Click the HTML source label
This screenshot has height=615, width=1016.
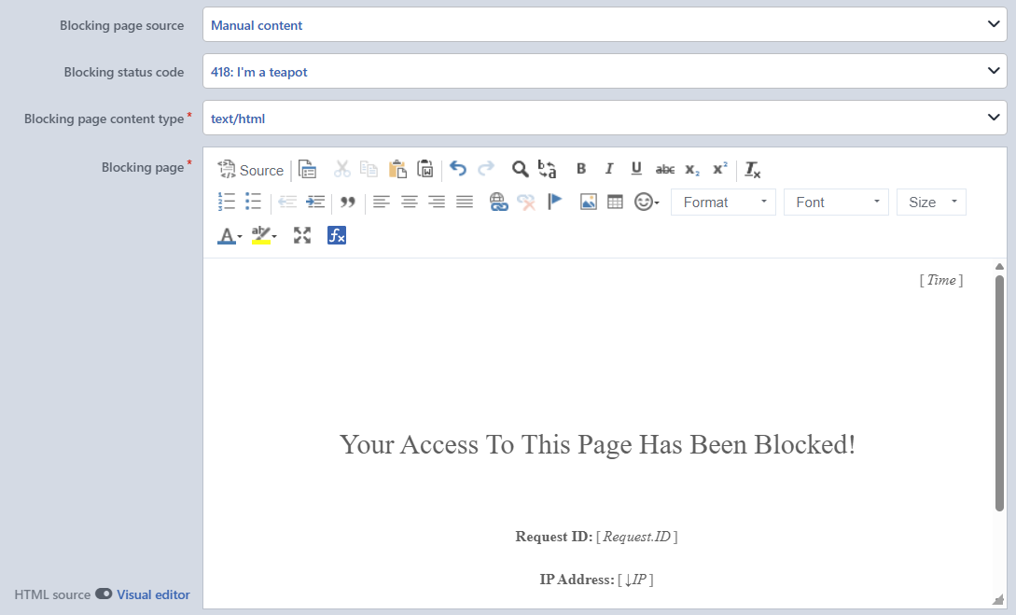point(52,594)
